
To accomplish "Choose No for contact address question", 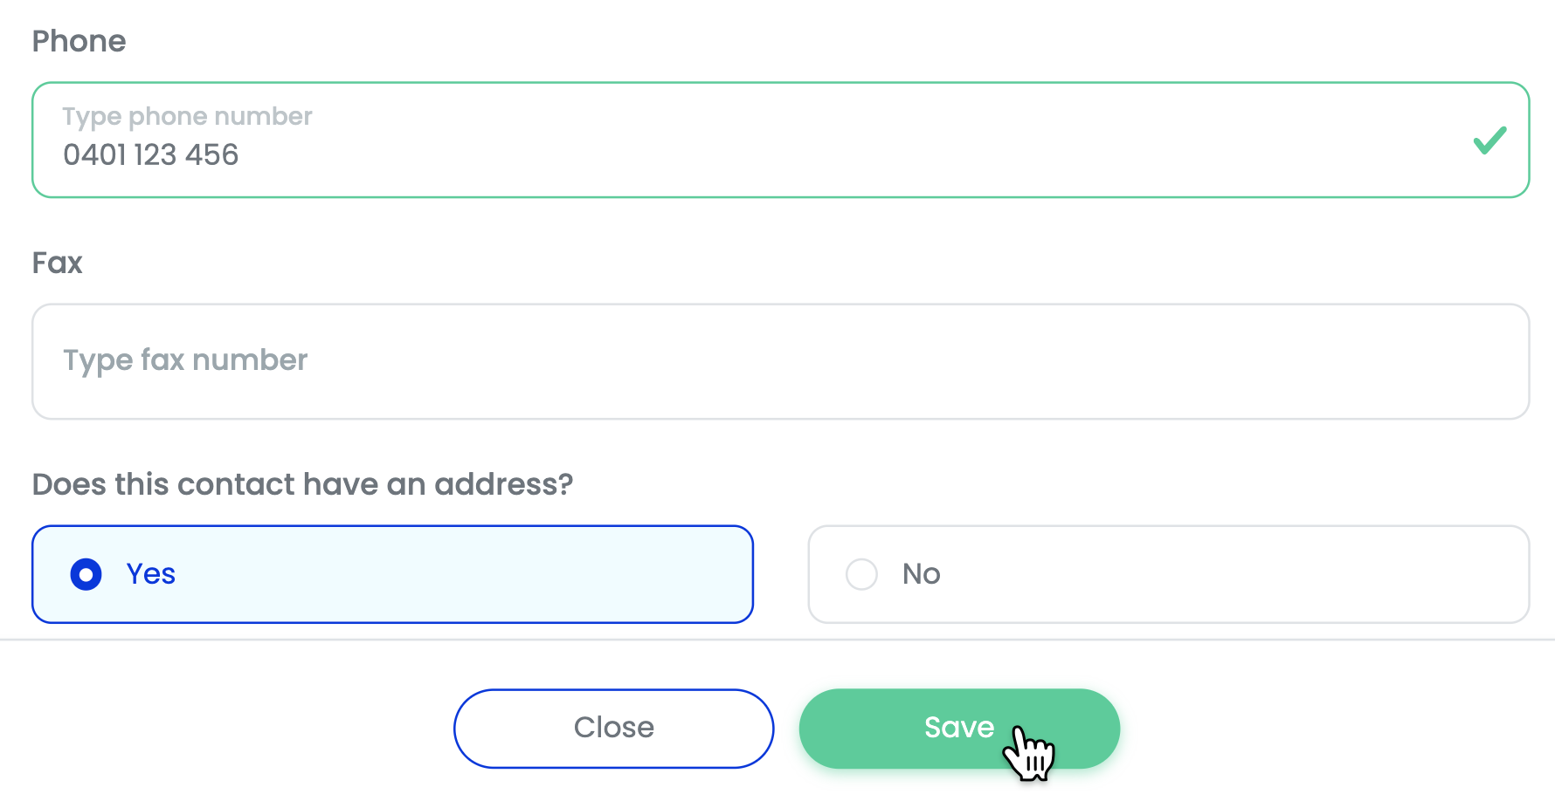I will tap(1166, 574).
